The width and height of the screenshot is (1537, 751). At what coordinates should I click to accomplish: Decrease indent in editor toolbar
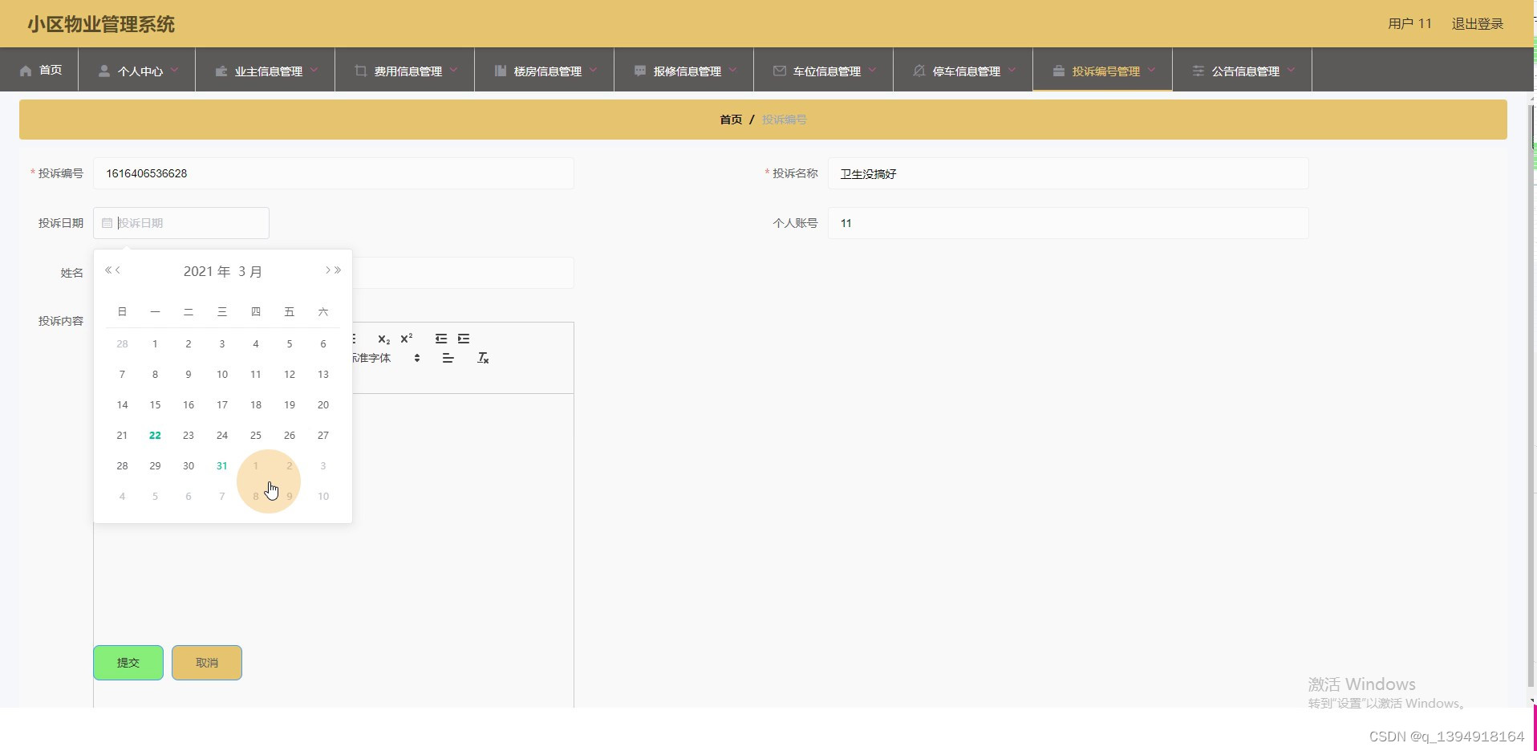coord(441,339)
